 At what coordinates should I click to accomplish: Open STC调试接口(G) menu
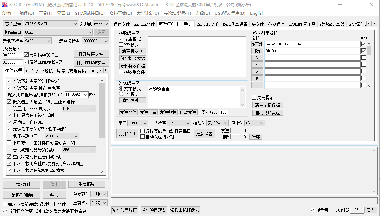tap(90, 13)
